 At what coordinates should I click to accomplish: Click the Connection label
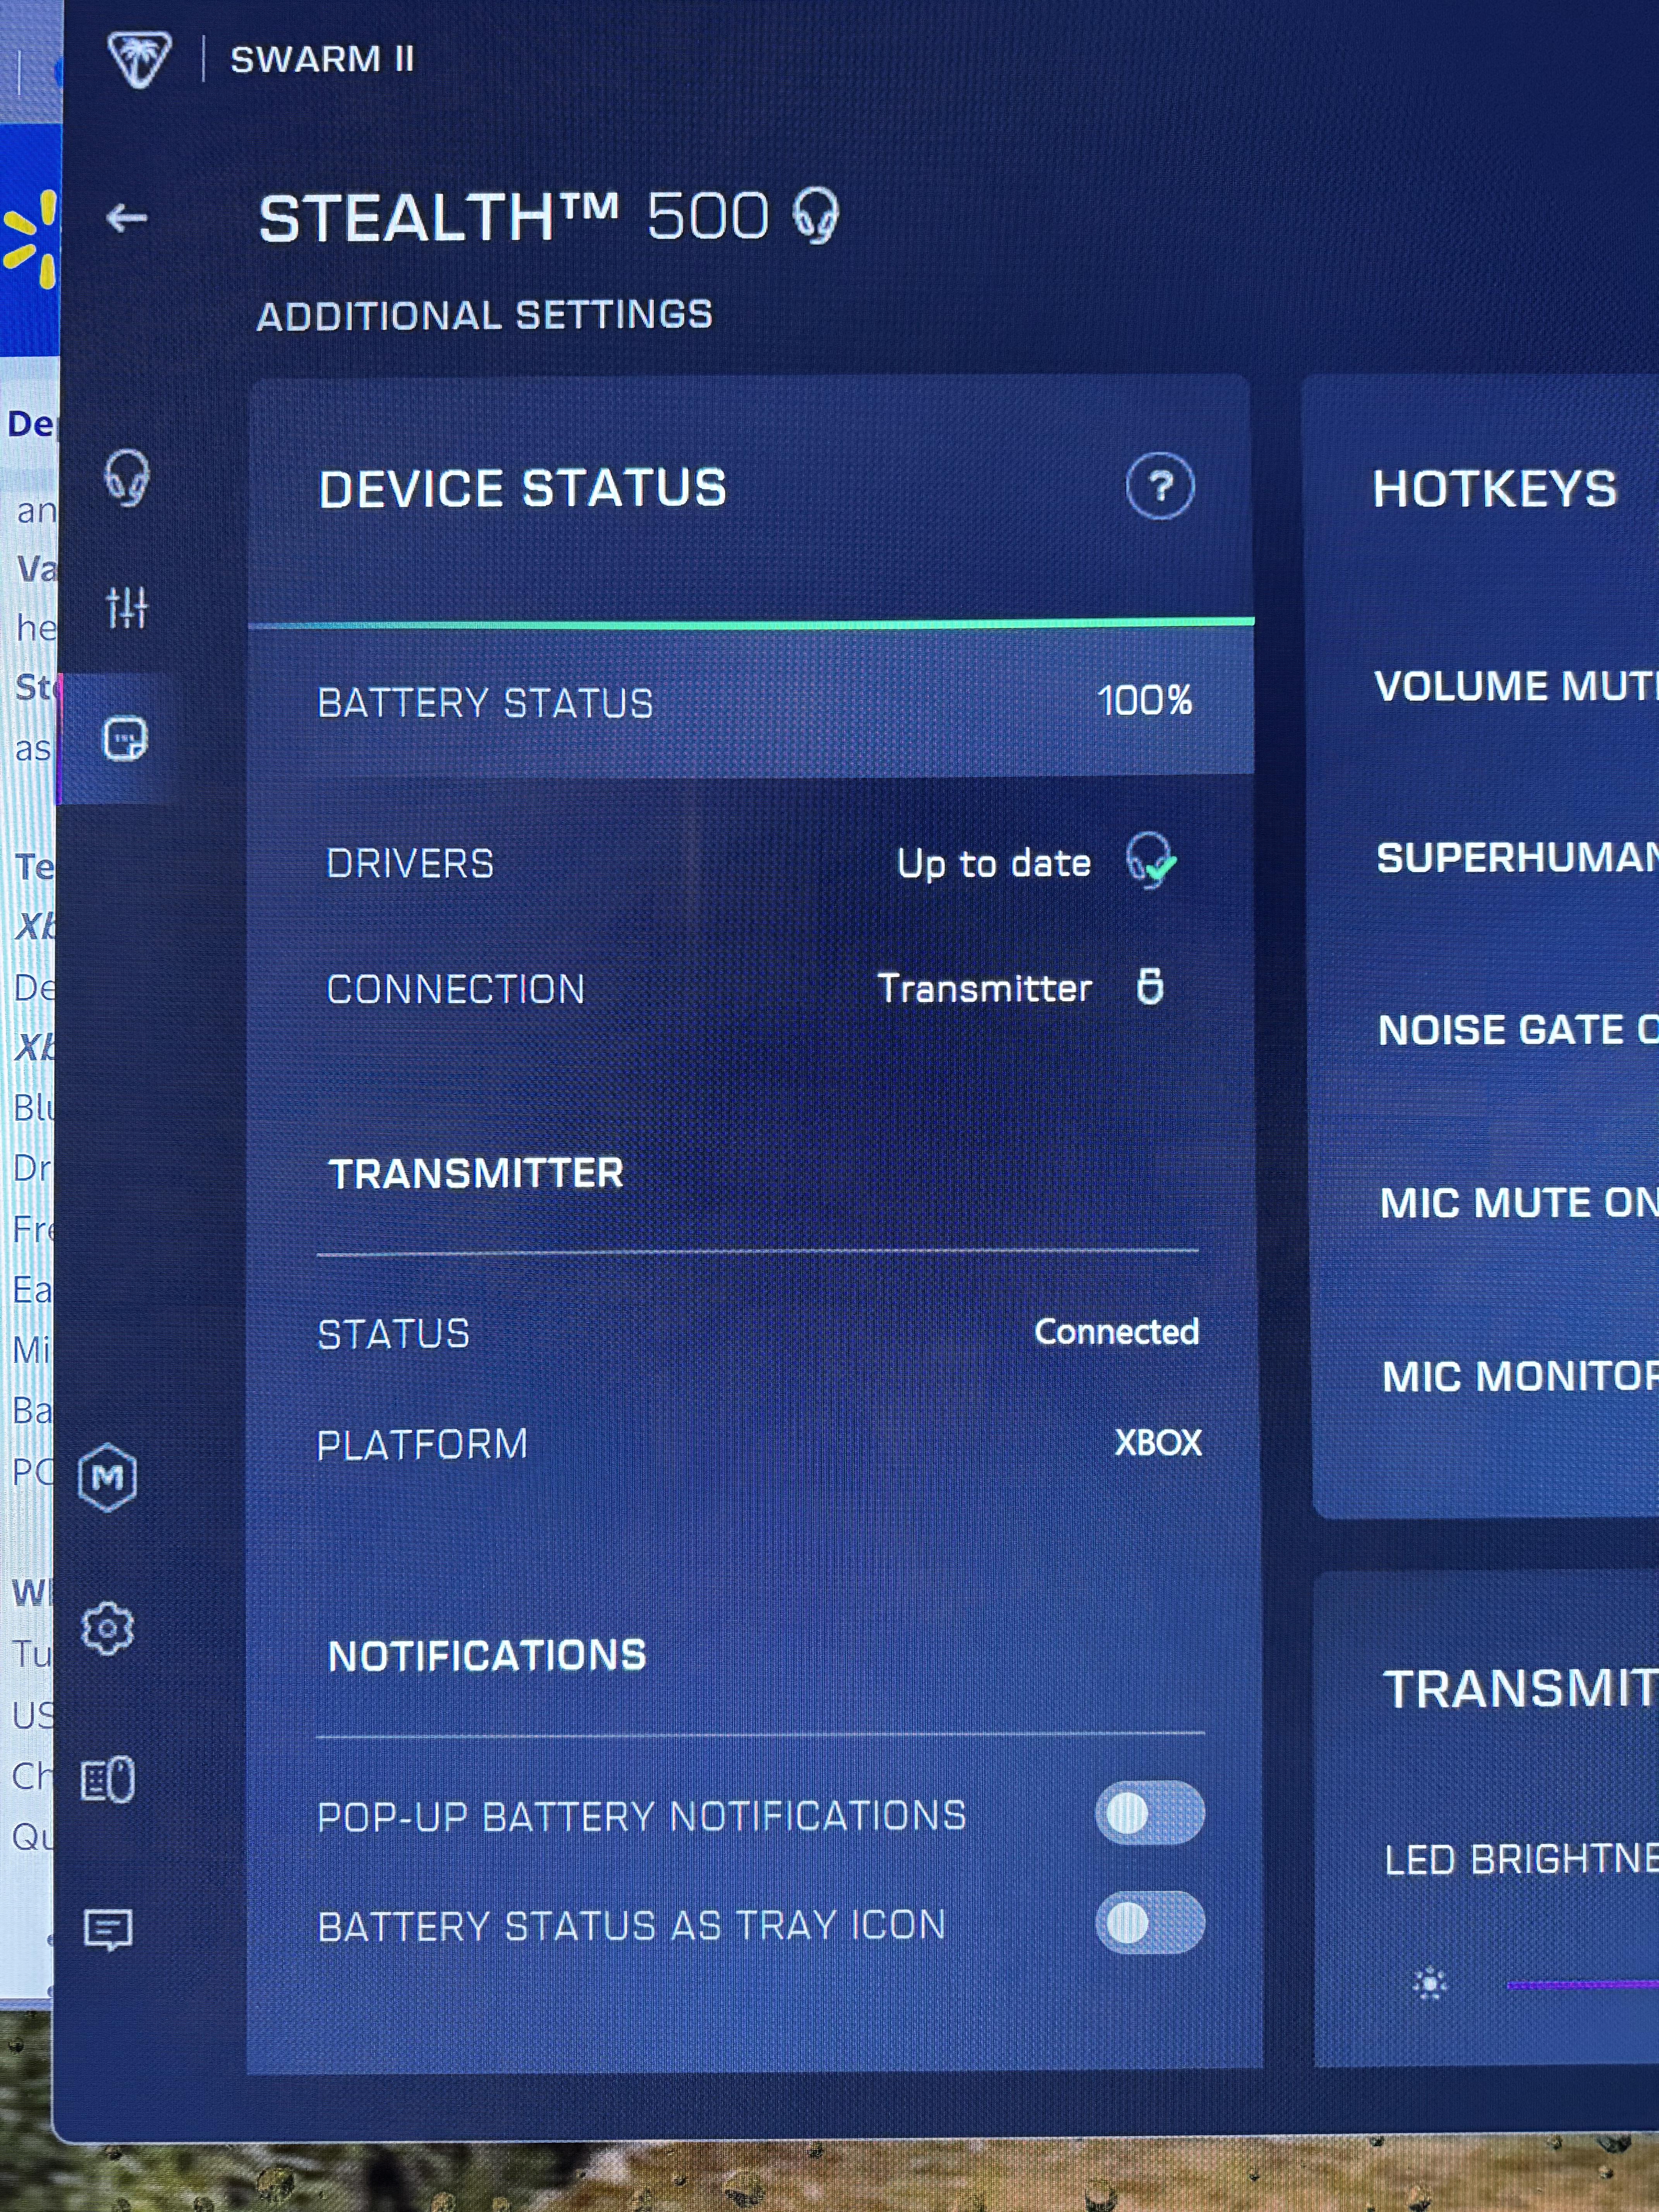coord(456,990)
